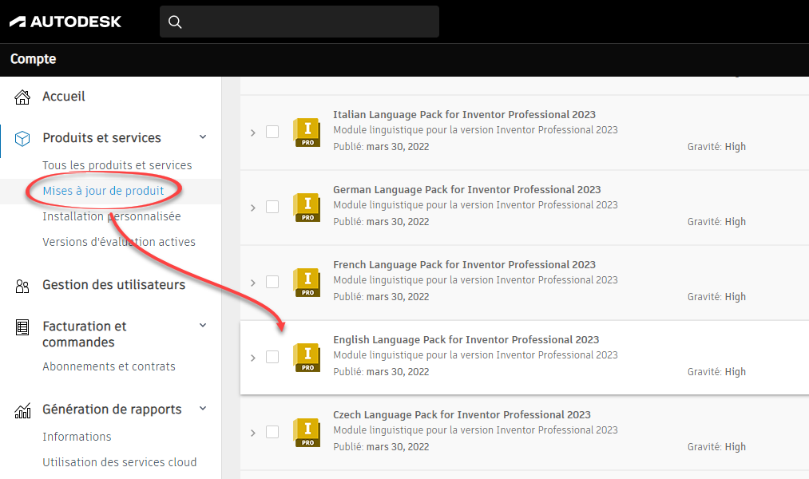
Task: Click the search magnifier icon
Action: click(x=176, y=22)
